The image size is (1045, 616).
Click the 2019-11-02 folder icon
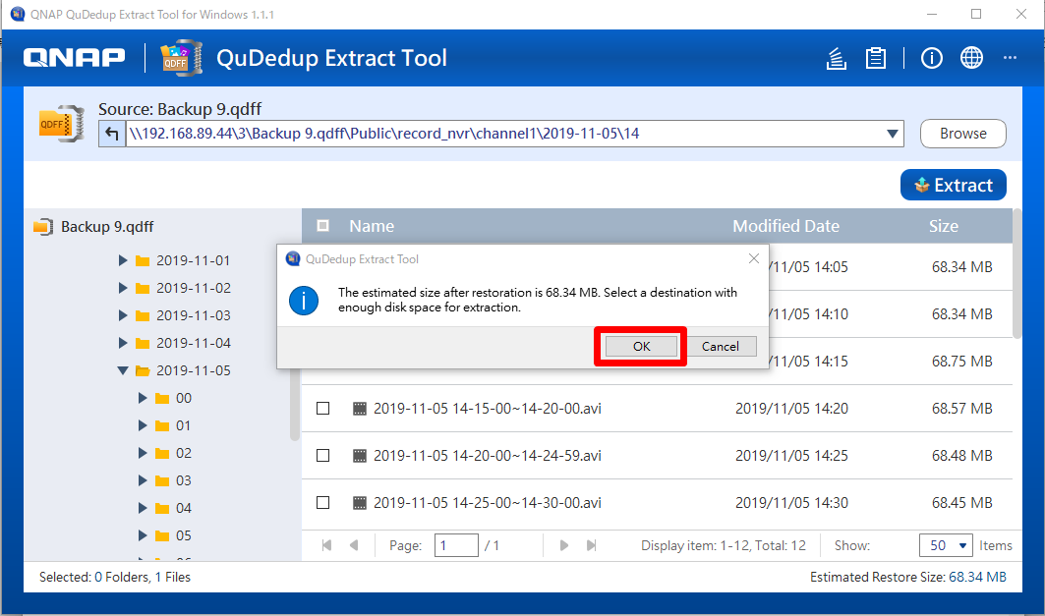click(x=142, y=288)
